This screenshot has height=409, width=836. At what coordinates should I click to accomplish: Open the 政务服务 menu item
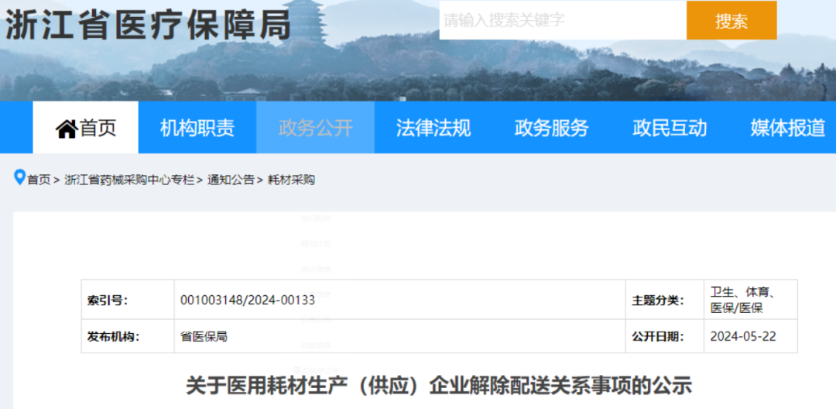tap(551, 128)
